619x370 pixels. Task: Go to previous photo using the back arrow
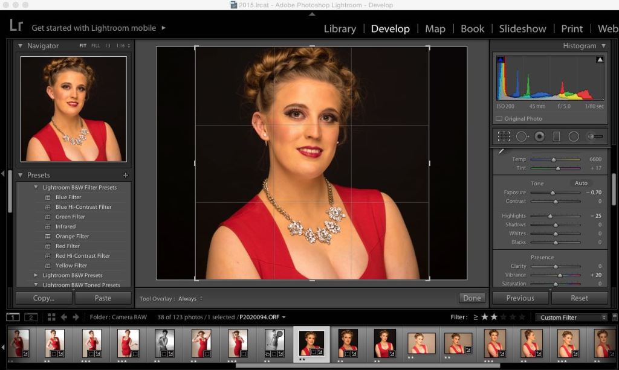[x=64, y=317]
